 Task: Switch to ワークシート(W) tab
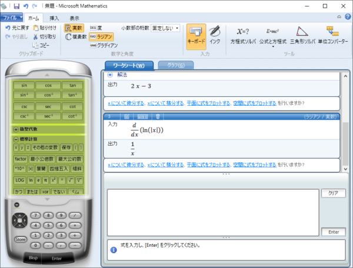[129, 65]
